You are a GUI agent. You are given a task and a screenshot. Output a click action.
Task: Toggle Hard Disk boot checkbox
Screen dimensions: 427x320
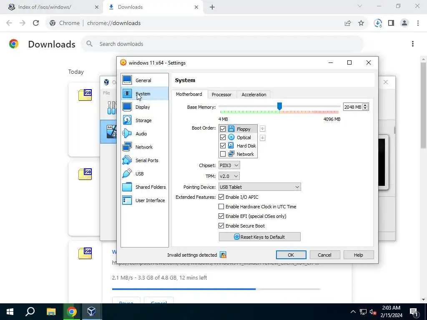pos(223,146)
